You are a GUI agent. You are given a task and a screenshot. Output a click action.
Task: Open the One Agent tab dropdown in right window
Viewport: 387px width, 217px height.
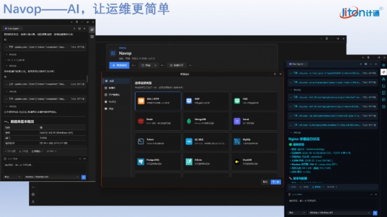click(x=305, y=64)
